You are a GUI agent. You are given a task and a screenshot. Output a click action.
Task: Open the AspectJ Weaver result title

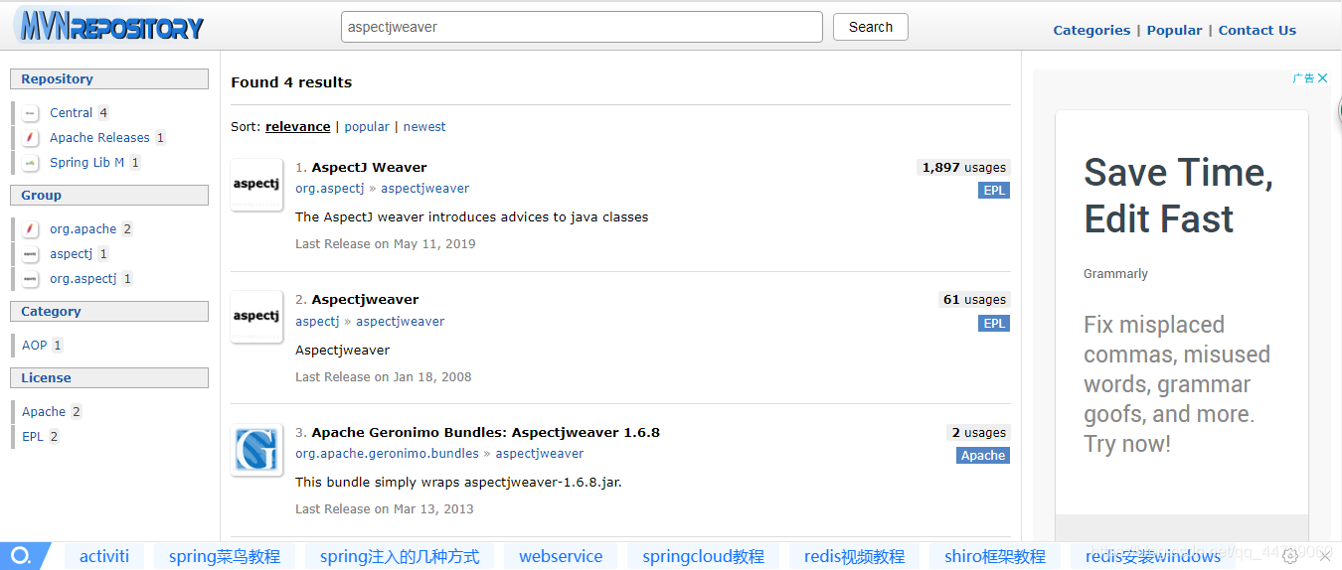click(x=369, y=168)
